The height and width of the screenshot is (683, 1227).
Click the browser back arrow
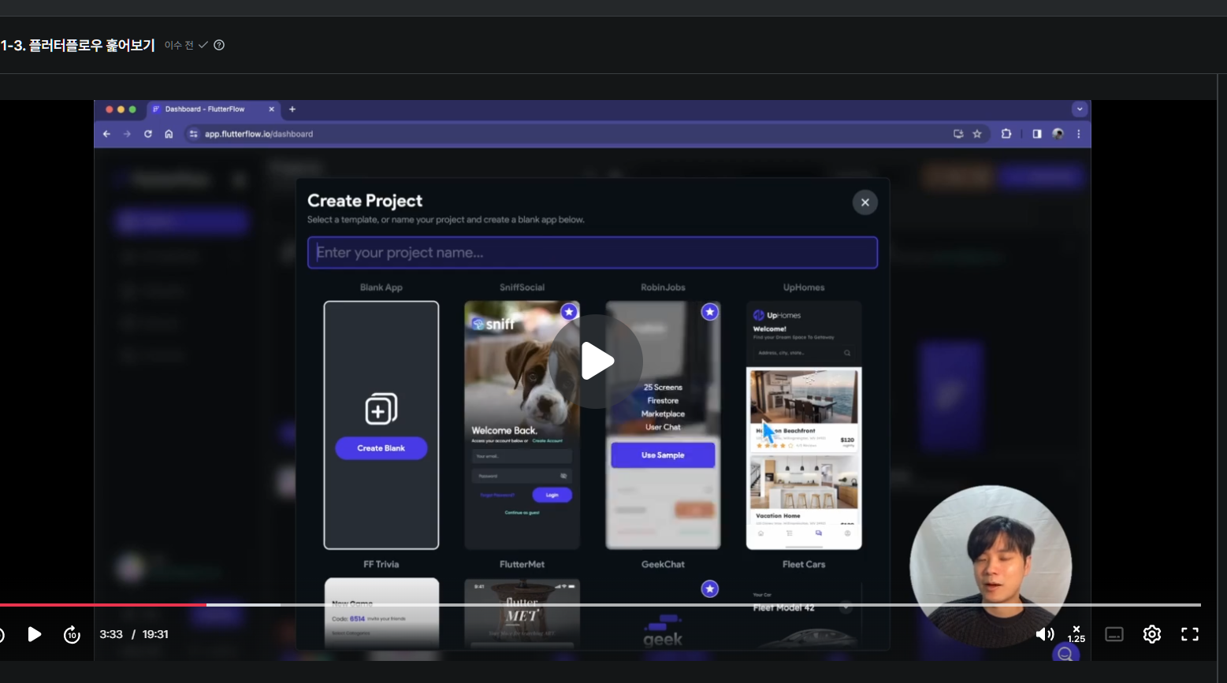click(107, 134)
